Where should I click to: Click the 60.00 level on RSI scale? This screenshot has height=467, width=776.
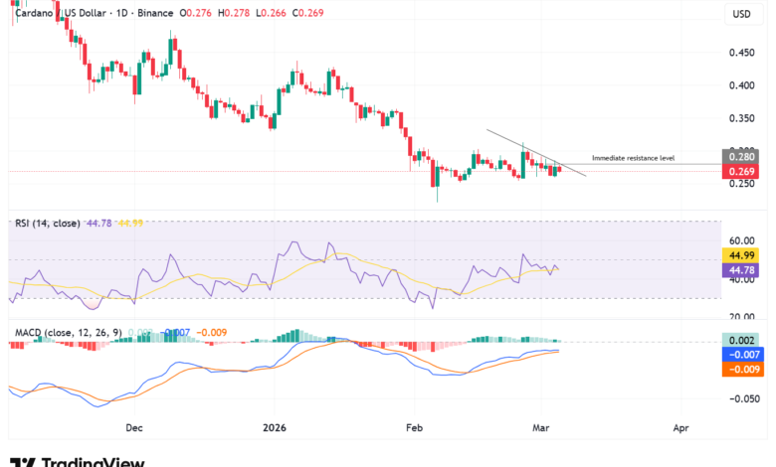click(x=741, y=239)
